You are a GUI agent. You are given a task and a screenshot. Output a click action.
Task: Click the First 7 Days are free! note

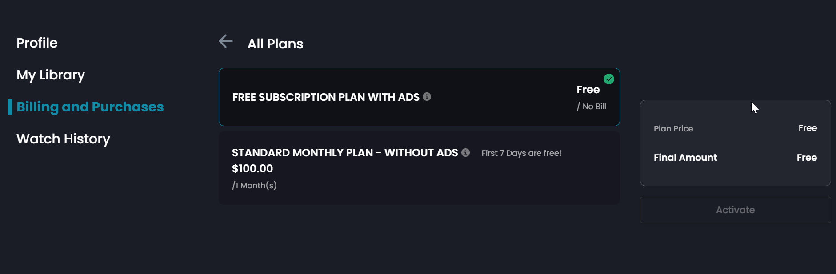point(521,153)
